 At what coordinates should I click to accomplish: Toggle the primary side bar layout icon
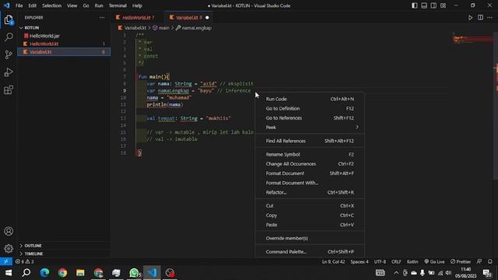point(415,5)
